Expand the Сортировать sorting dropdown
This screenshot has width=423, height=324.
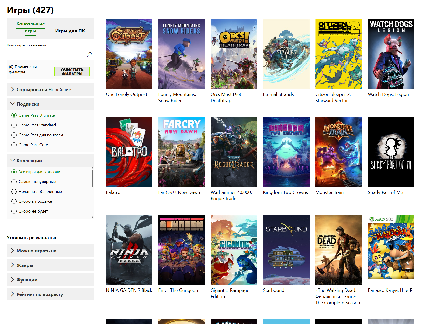(x=50, y=90)
